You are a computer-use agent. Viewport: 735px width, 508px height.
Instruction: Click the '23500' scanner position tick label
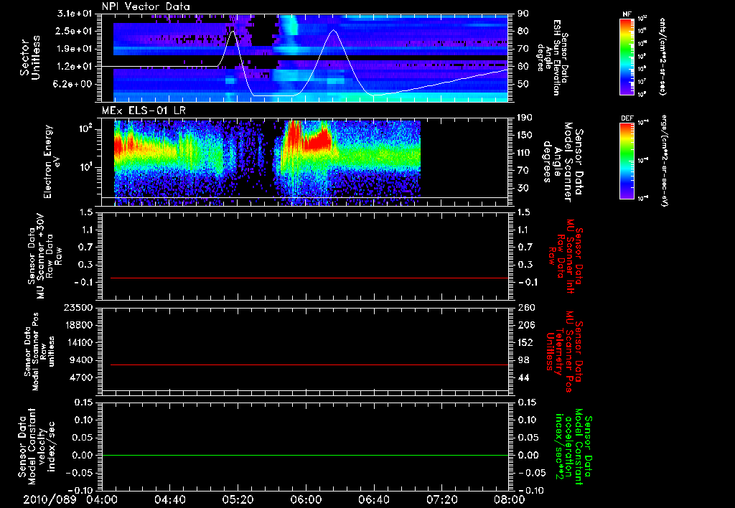tap(78, 308)
